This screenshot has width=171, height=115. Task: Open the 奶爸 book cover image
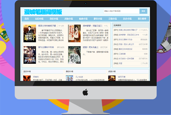(x=74, y=55)
